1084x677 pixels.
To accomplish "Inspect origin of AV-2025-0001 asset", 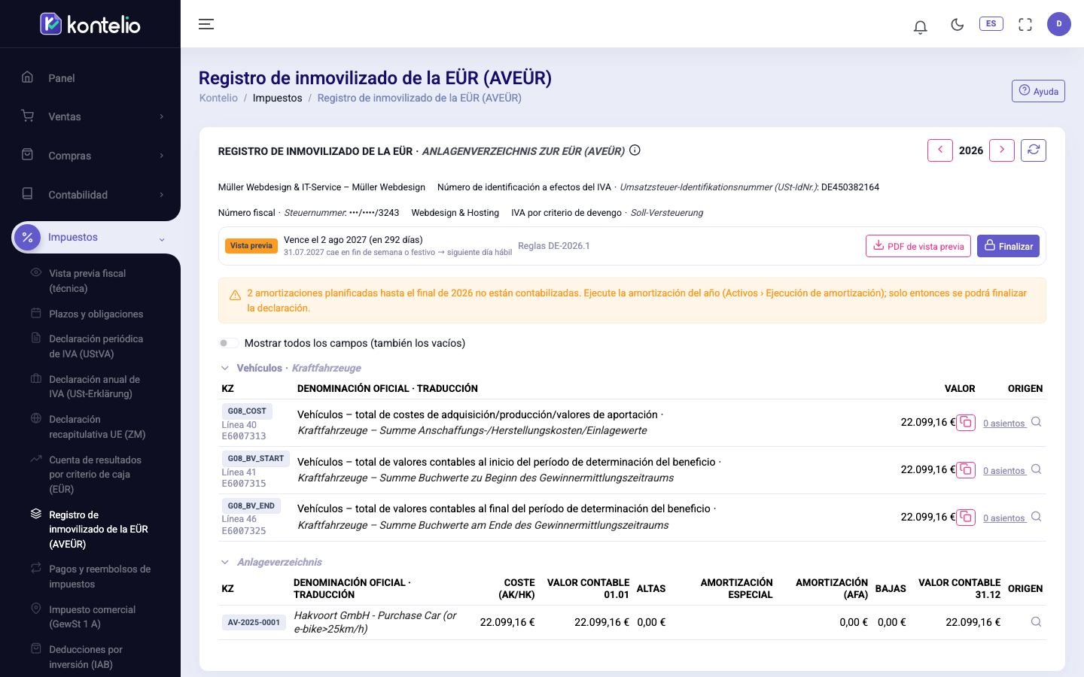I will click(x=1036, y=622).
